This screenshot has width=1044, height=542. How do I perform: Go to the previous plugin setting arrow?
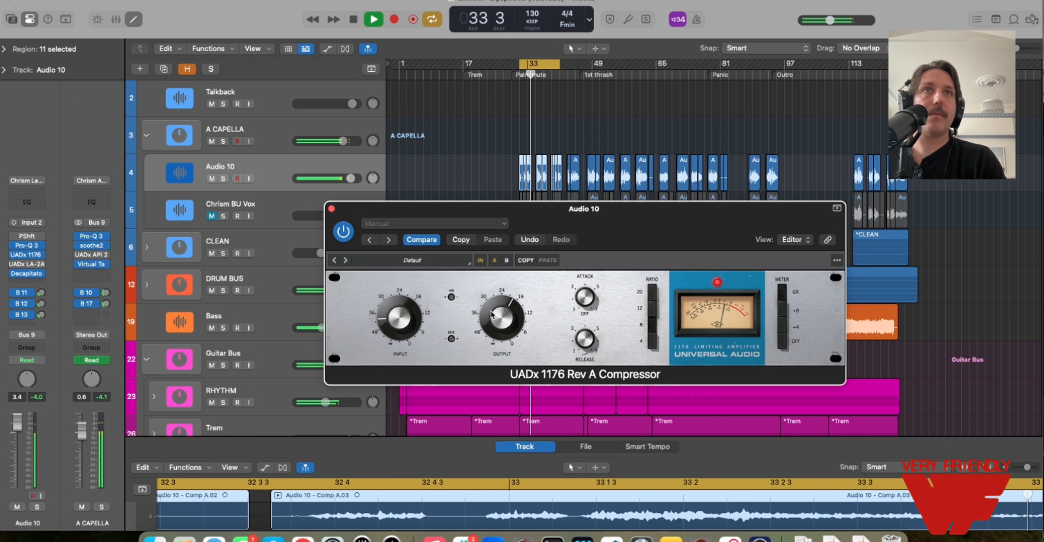tap(369, 240)
